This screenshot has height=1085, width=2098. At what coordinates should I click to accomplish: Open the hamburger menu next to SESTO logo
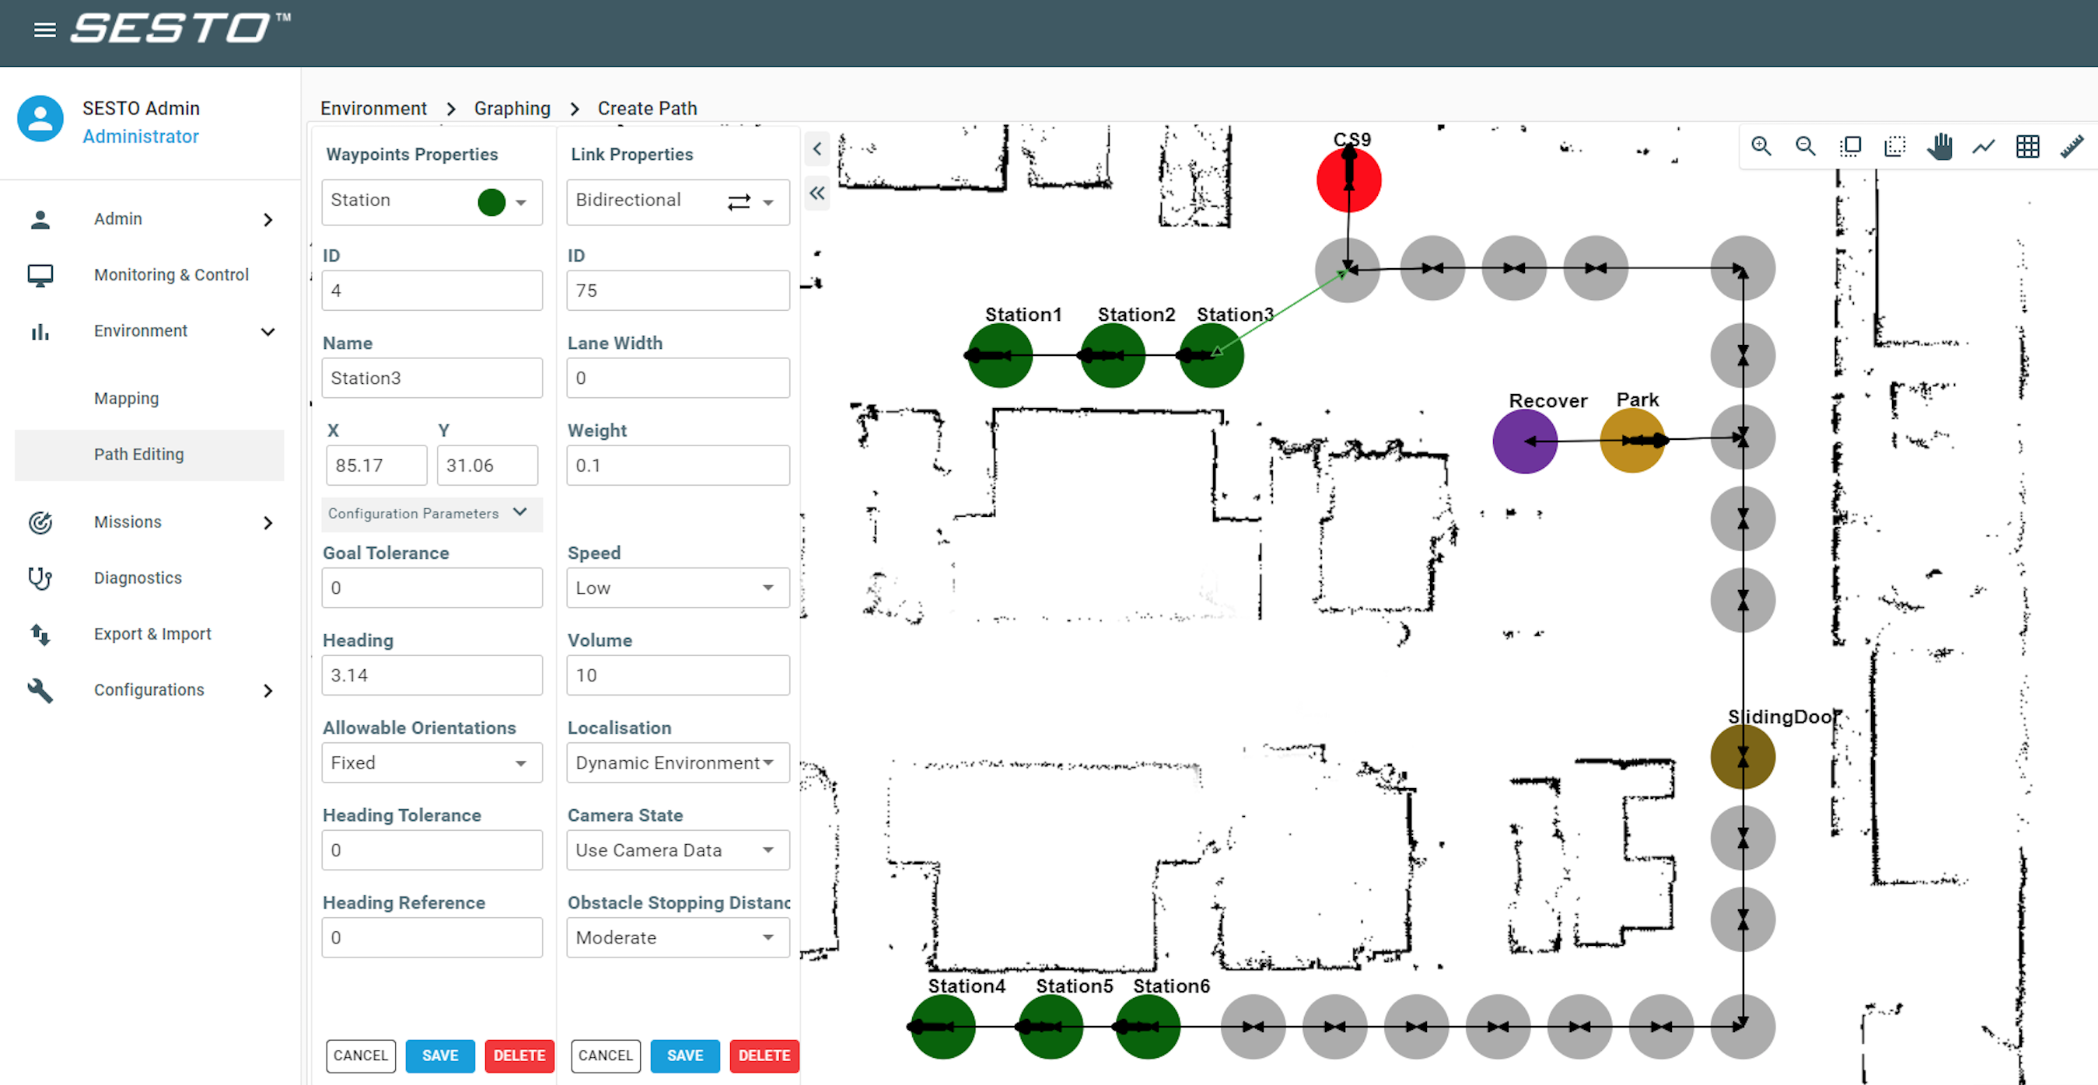click(x=45, y=30)
